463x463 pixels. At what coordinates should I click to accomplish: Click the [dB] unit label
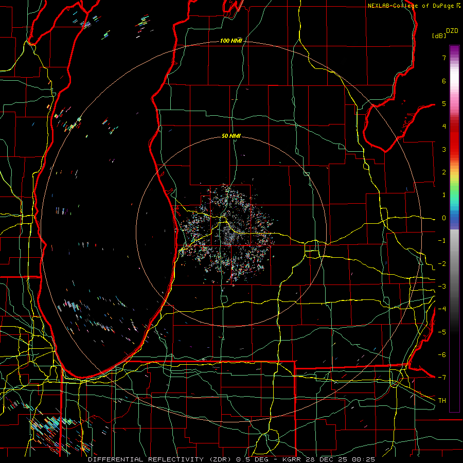tap(439, 35)
